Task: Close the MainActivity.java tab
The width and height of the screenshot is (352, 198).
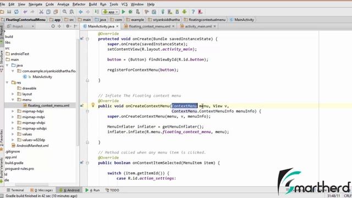Action: [x=117, y=26]
